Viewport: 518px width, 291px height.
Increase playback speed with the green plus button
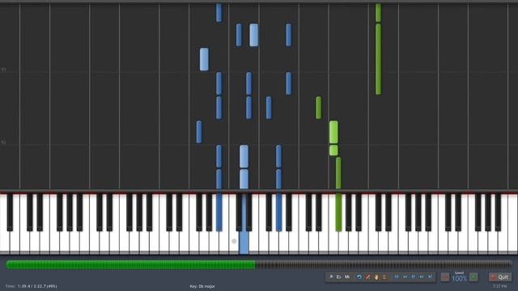point(473,277)
